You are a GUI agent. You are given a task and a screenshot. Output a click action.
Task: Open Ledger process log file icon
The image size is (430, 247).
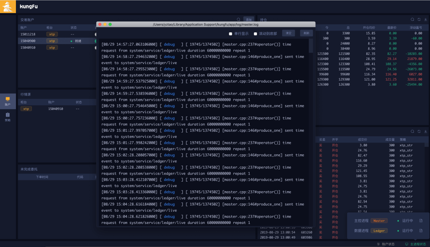pos(421,231)
